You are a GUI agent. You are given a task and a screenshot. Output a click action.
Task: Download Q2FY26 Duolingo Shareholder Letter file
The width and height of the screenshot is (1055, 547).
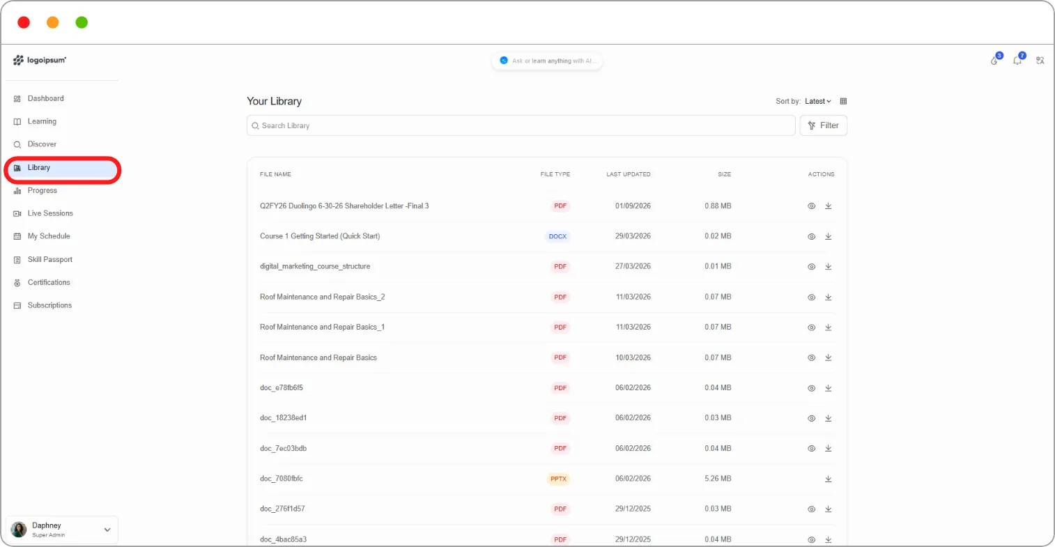(829, 206)
